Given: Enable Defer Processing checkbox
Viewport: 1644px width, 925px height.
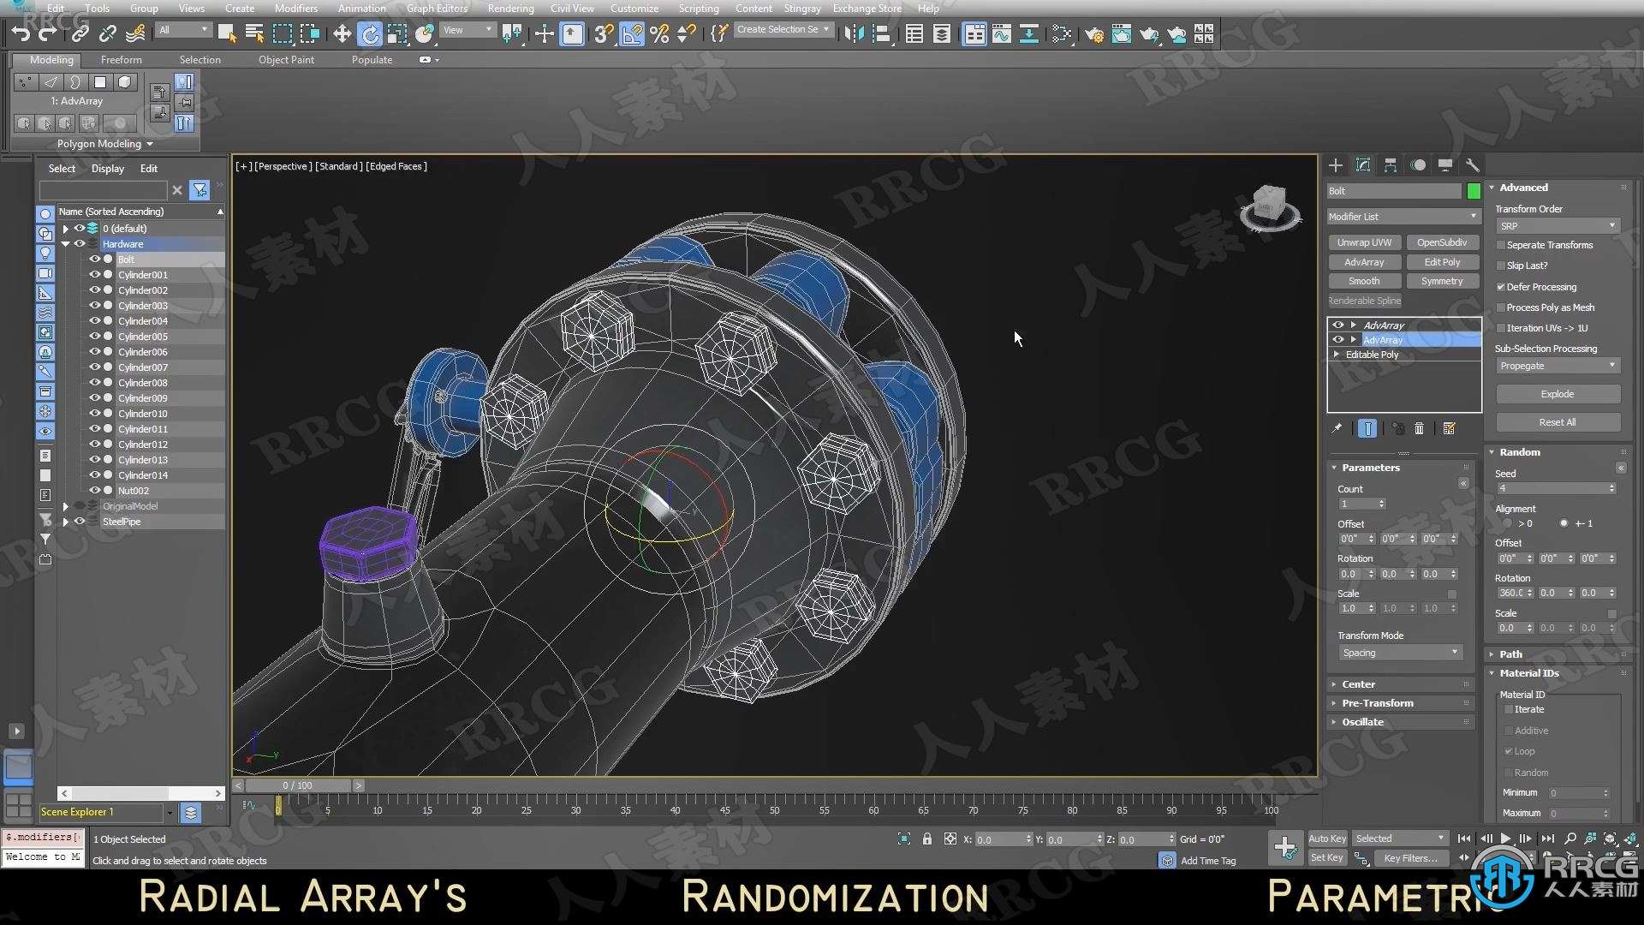Looking at the screenshot, I should click(x=1499, y=286).
